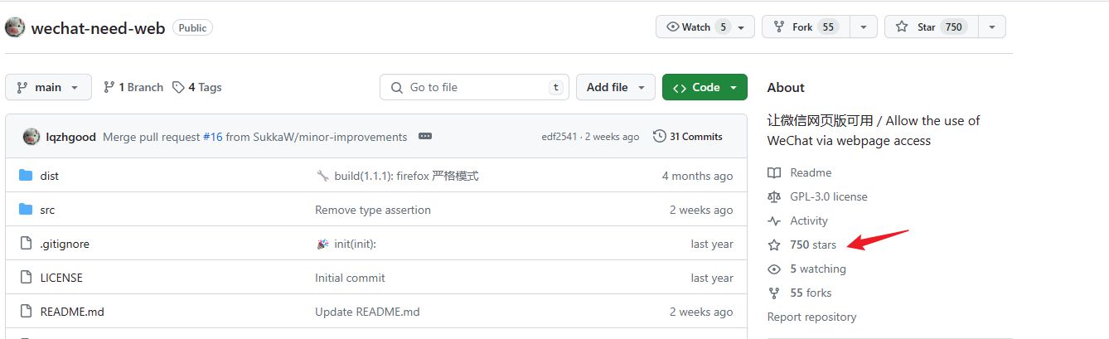Click the src folder icon

(x=26, y=210)
